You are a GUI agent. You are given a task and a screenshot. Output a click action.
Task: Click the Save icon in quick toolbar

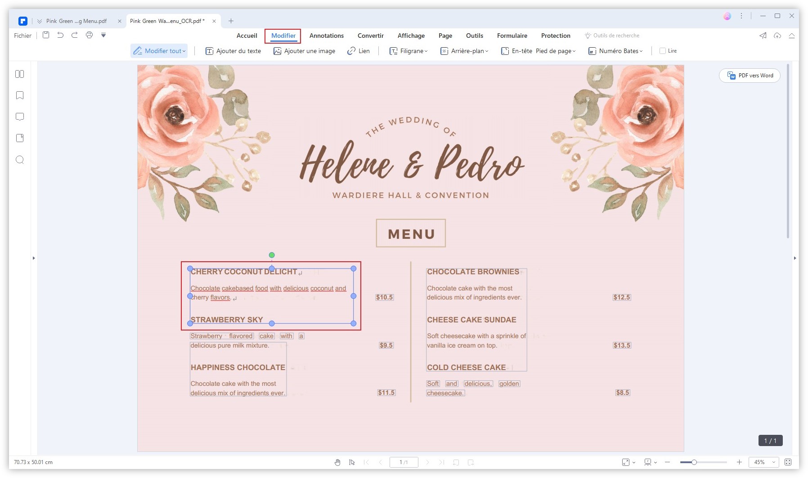pyautogui.click(x=46, y=35)
